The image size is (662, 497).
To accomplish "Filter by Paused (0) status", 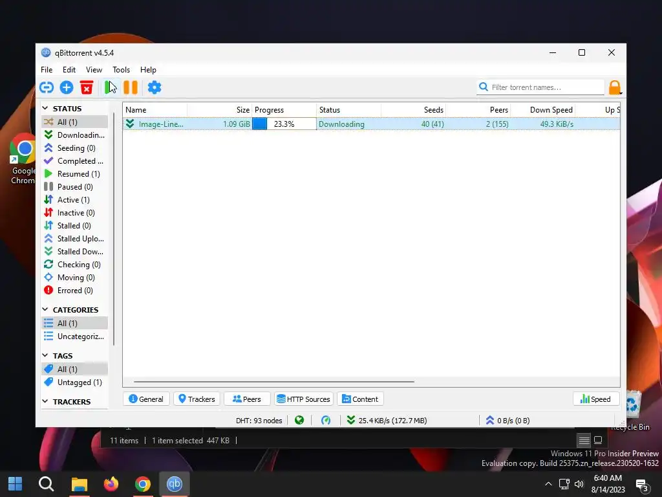I will click(x=75, y=187).
